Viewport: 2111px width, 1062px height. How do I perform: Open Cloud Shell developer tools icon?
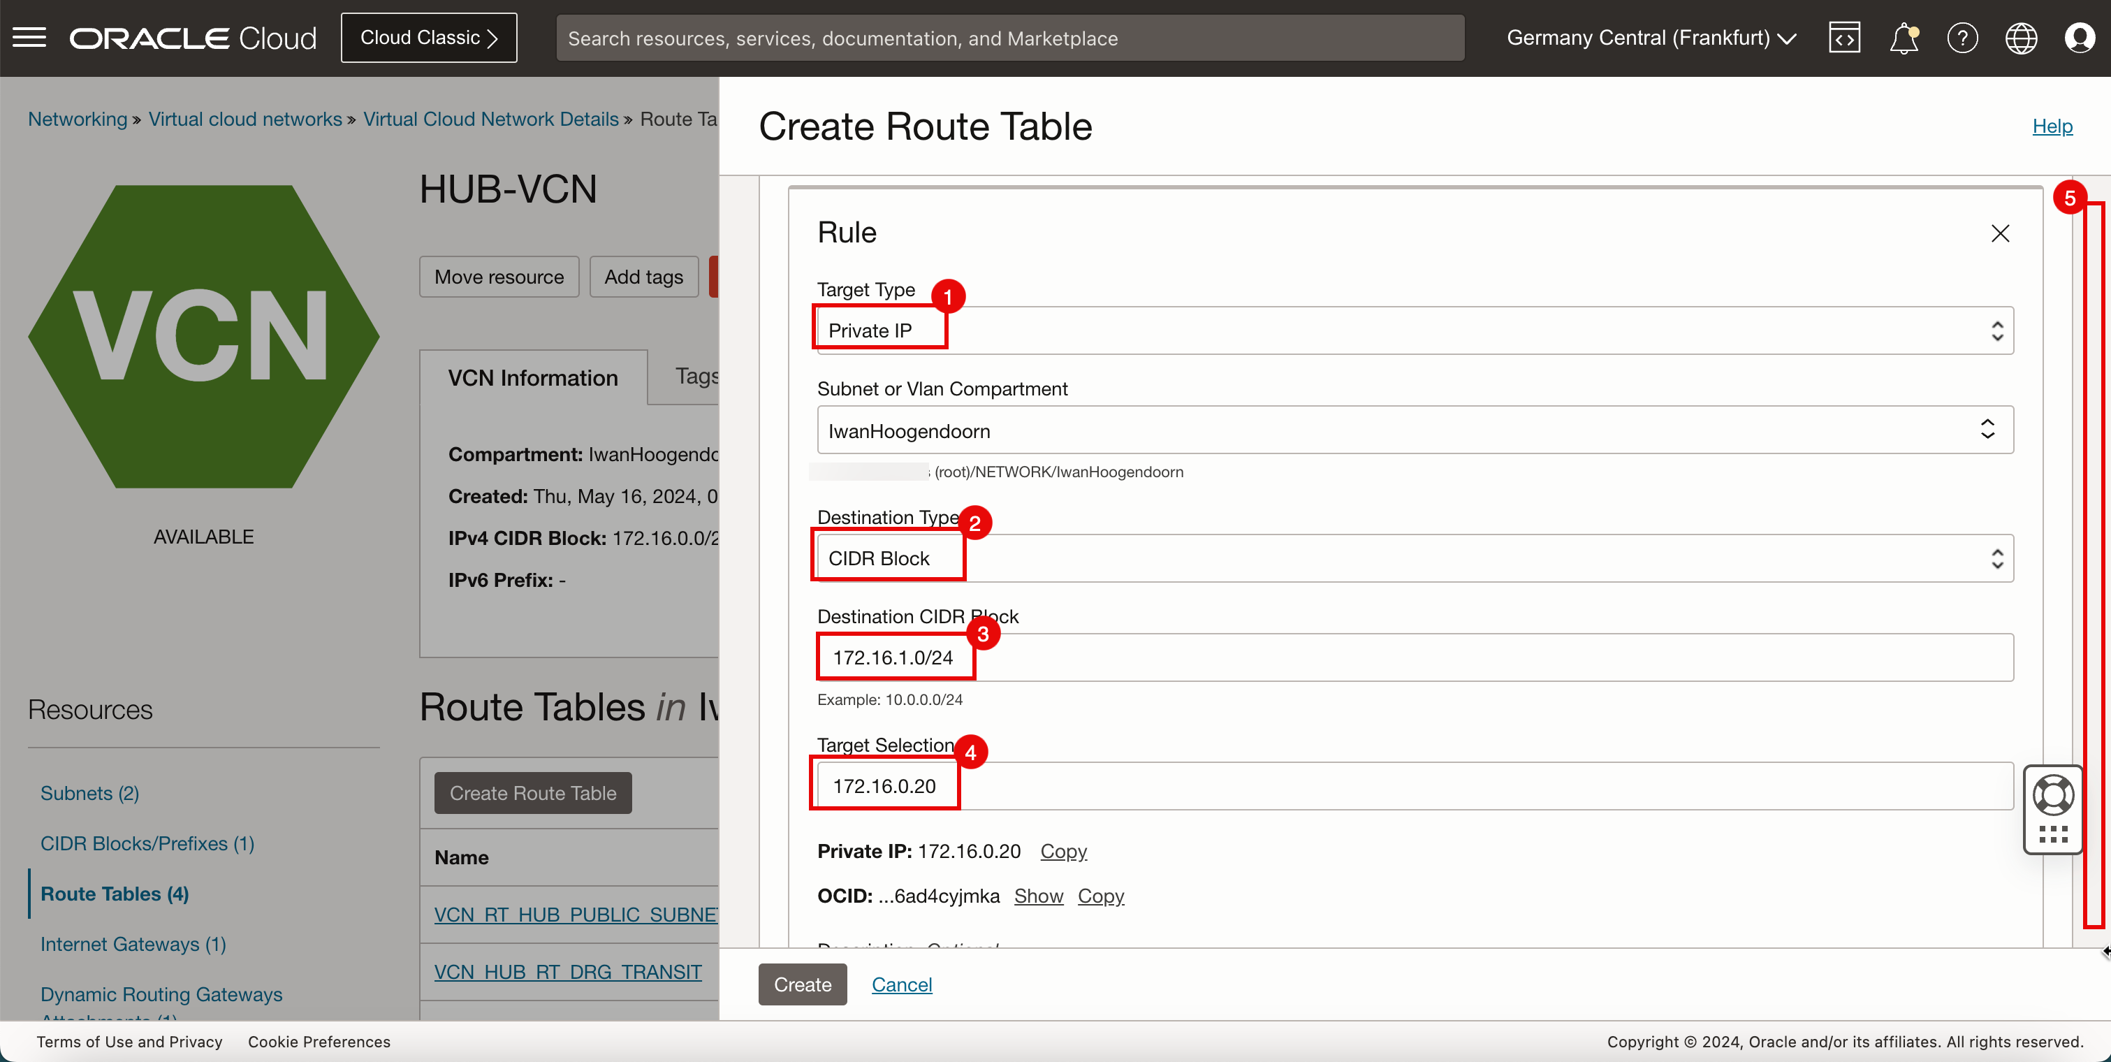[x=1844, y=38]
